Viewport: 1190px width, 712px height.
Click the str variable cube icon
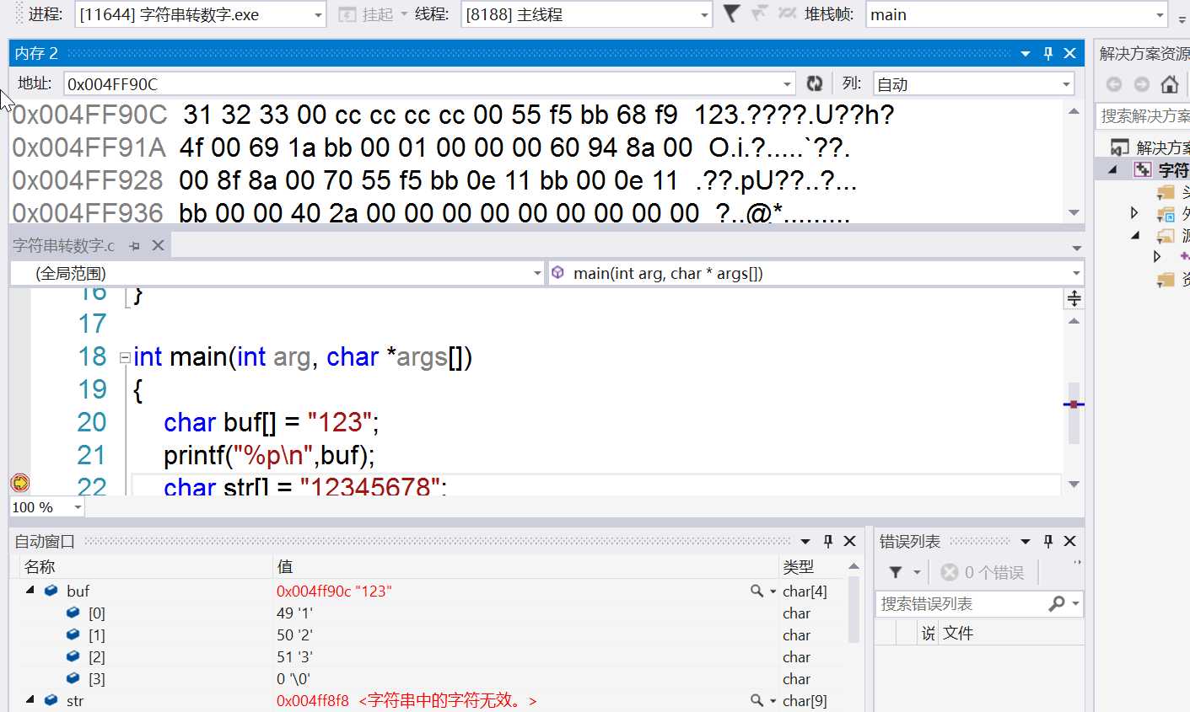coord(51,700)
